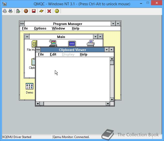Open the File Manager icon in Main

coord(34,44)
